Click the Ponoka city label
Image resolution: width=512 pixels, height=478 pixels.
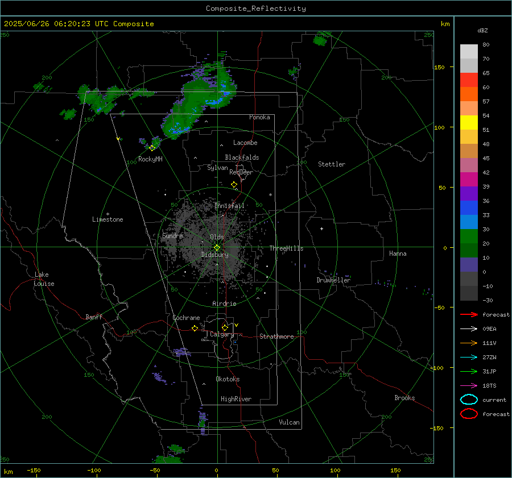point(259,117)
